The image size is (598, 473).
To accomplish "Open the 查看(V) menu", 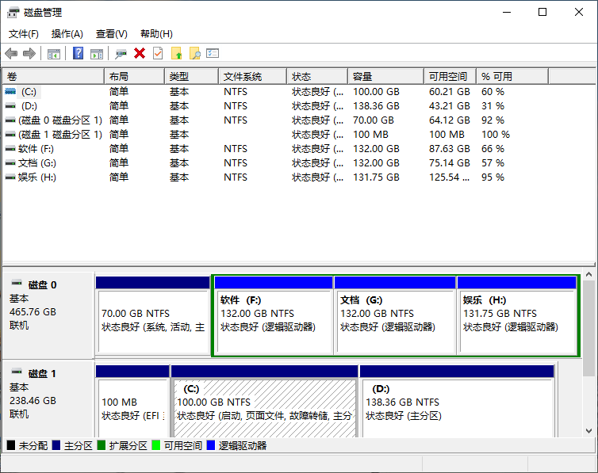I will click(x=112, y=34).
